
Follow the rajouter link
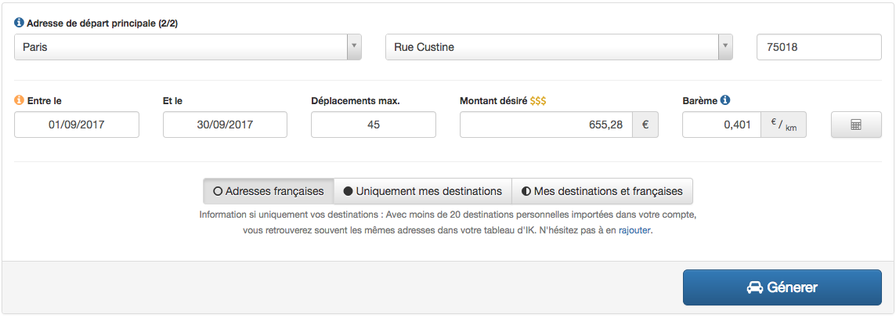(634, 231)
